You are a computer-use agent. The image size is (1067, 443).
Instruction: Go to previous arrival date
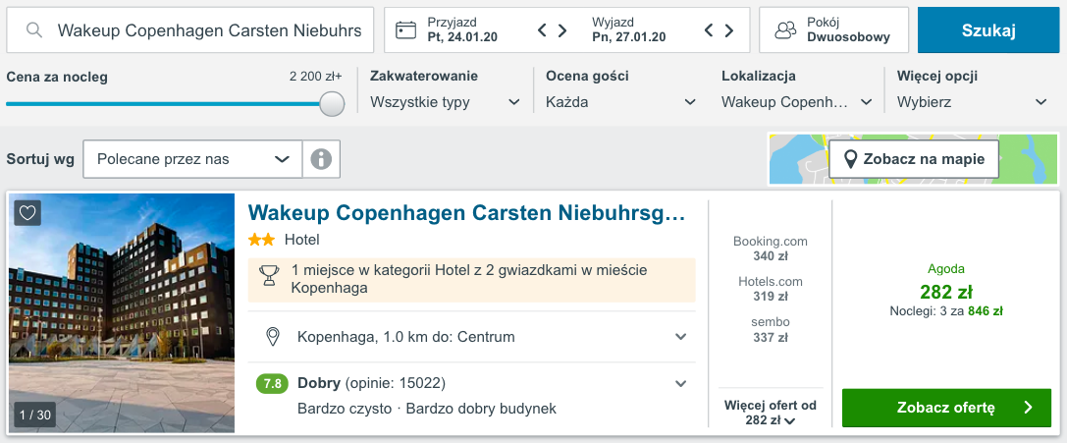543,29
